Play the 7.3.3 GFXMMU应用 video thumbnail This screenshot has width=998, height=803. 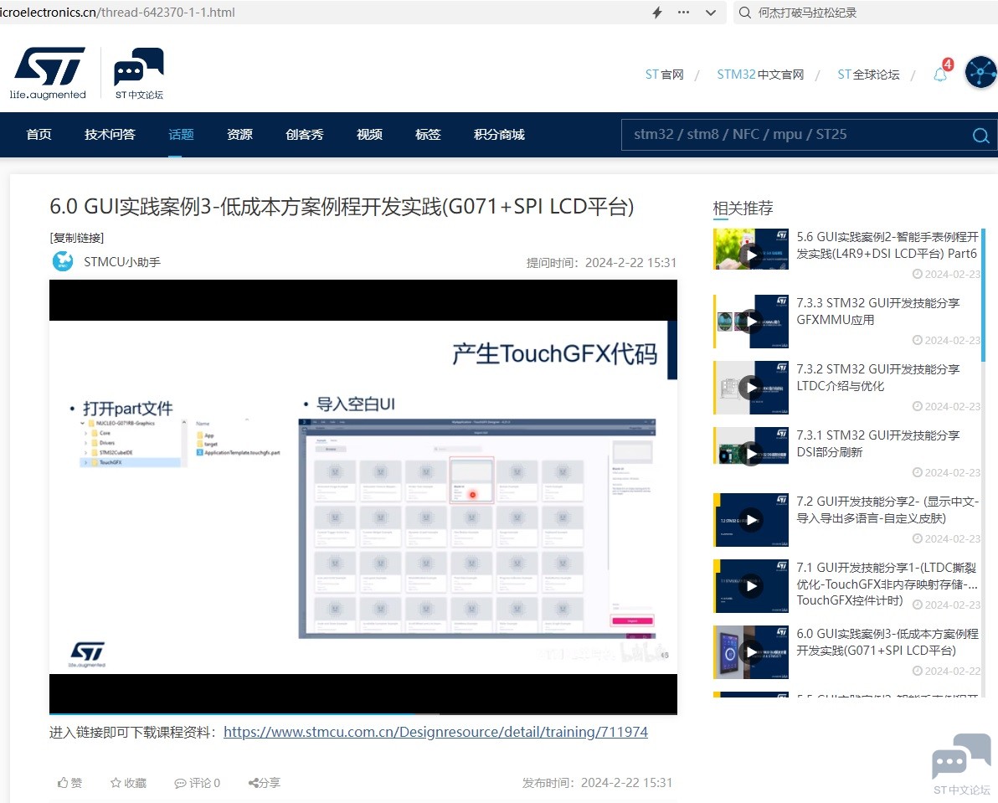coord(751,322)
